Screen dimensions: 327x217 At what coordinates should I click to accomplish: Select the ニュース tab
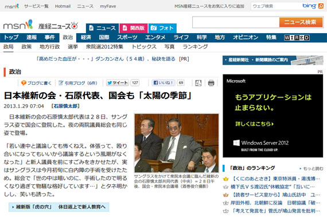[102, 28]
